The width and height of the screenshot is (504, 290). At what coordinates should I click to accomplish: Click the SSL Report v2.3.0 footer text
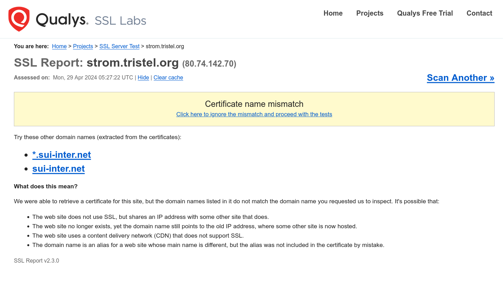click(x=36, y=261)
